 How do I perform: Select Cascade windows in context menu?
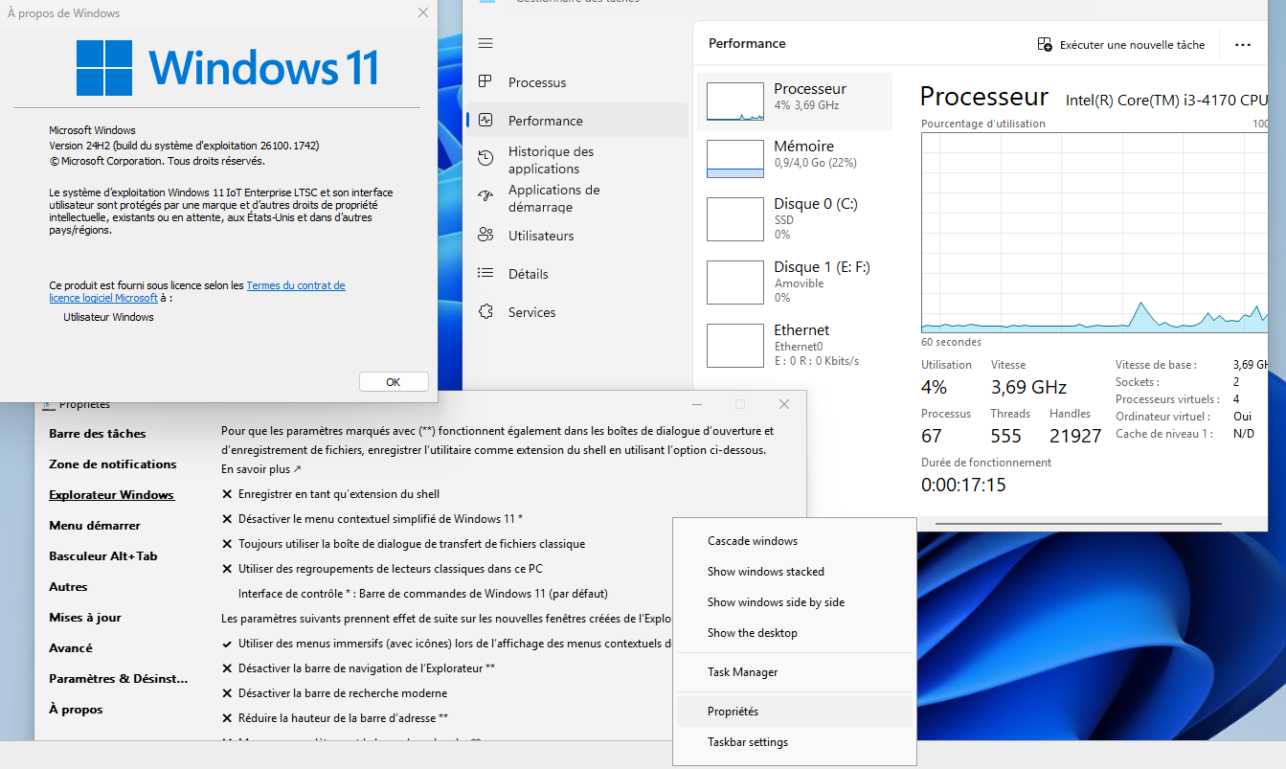795,541
